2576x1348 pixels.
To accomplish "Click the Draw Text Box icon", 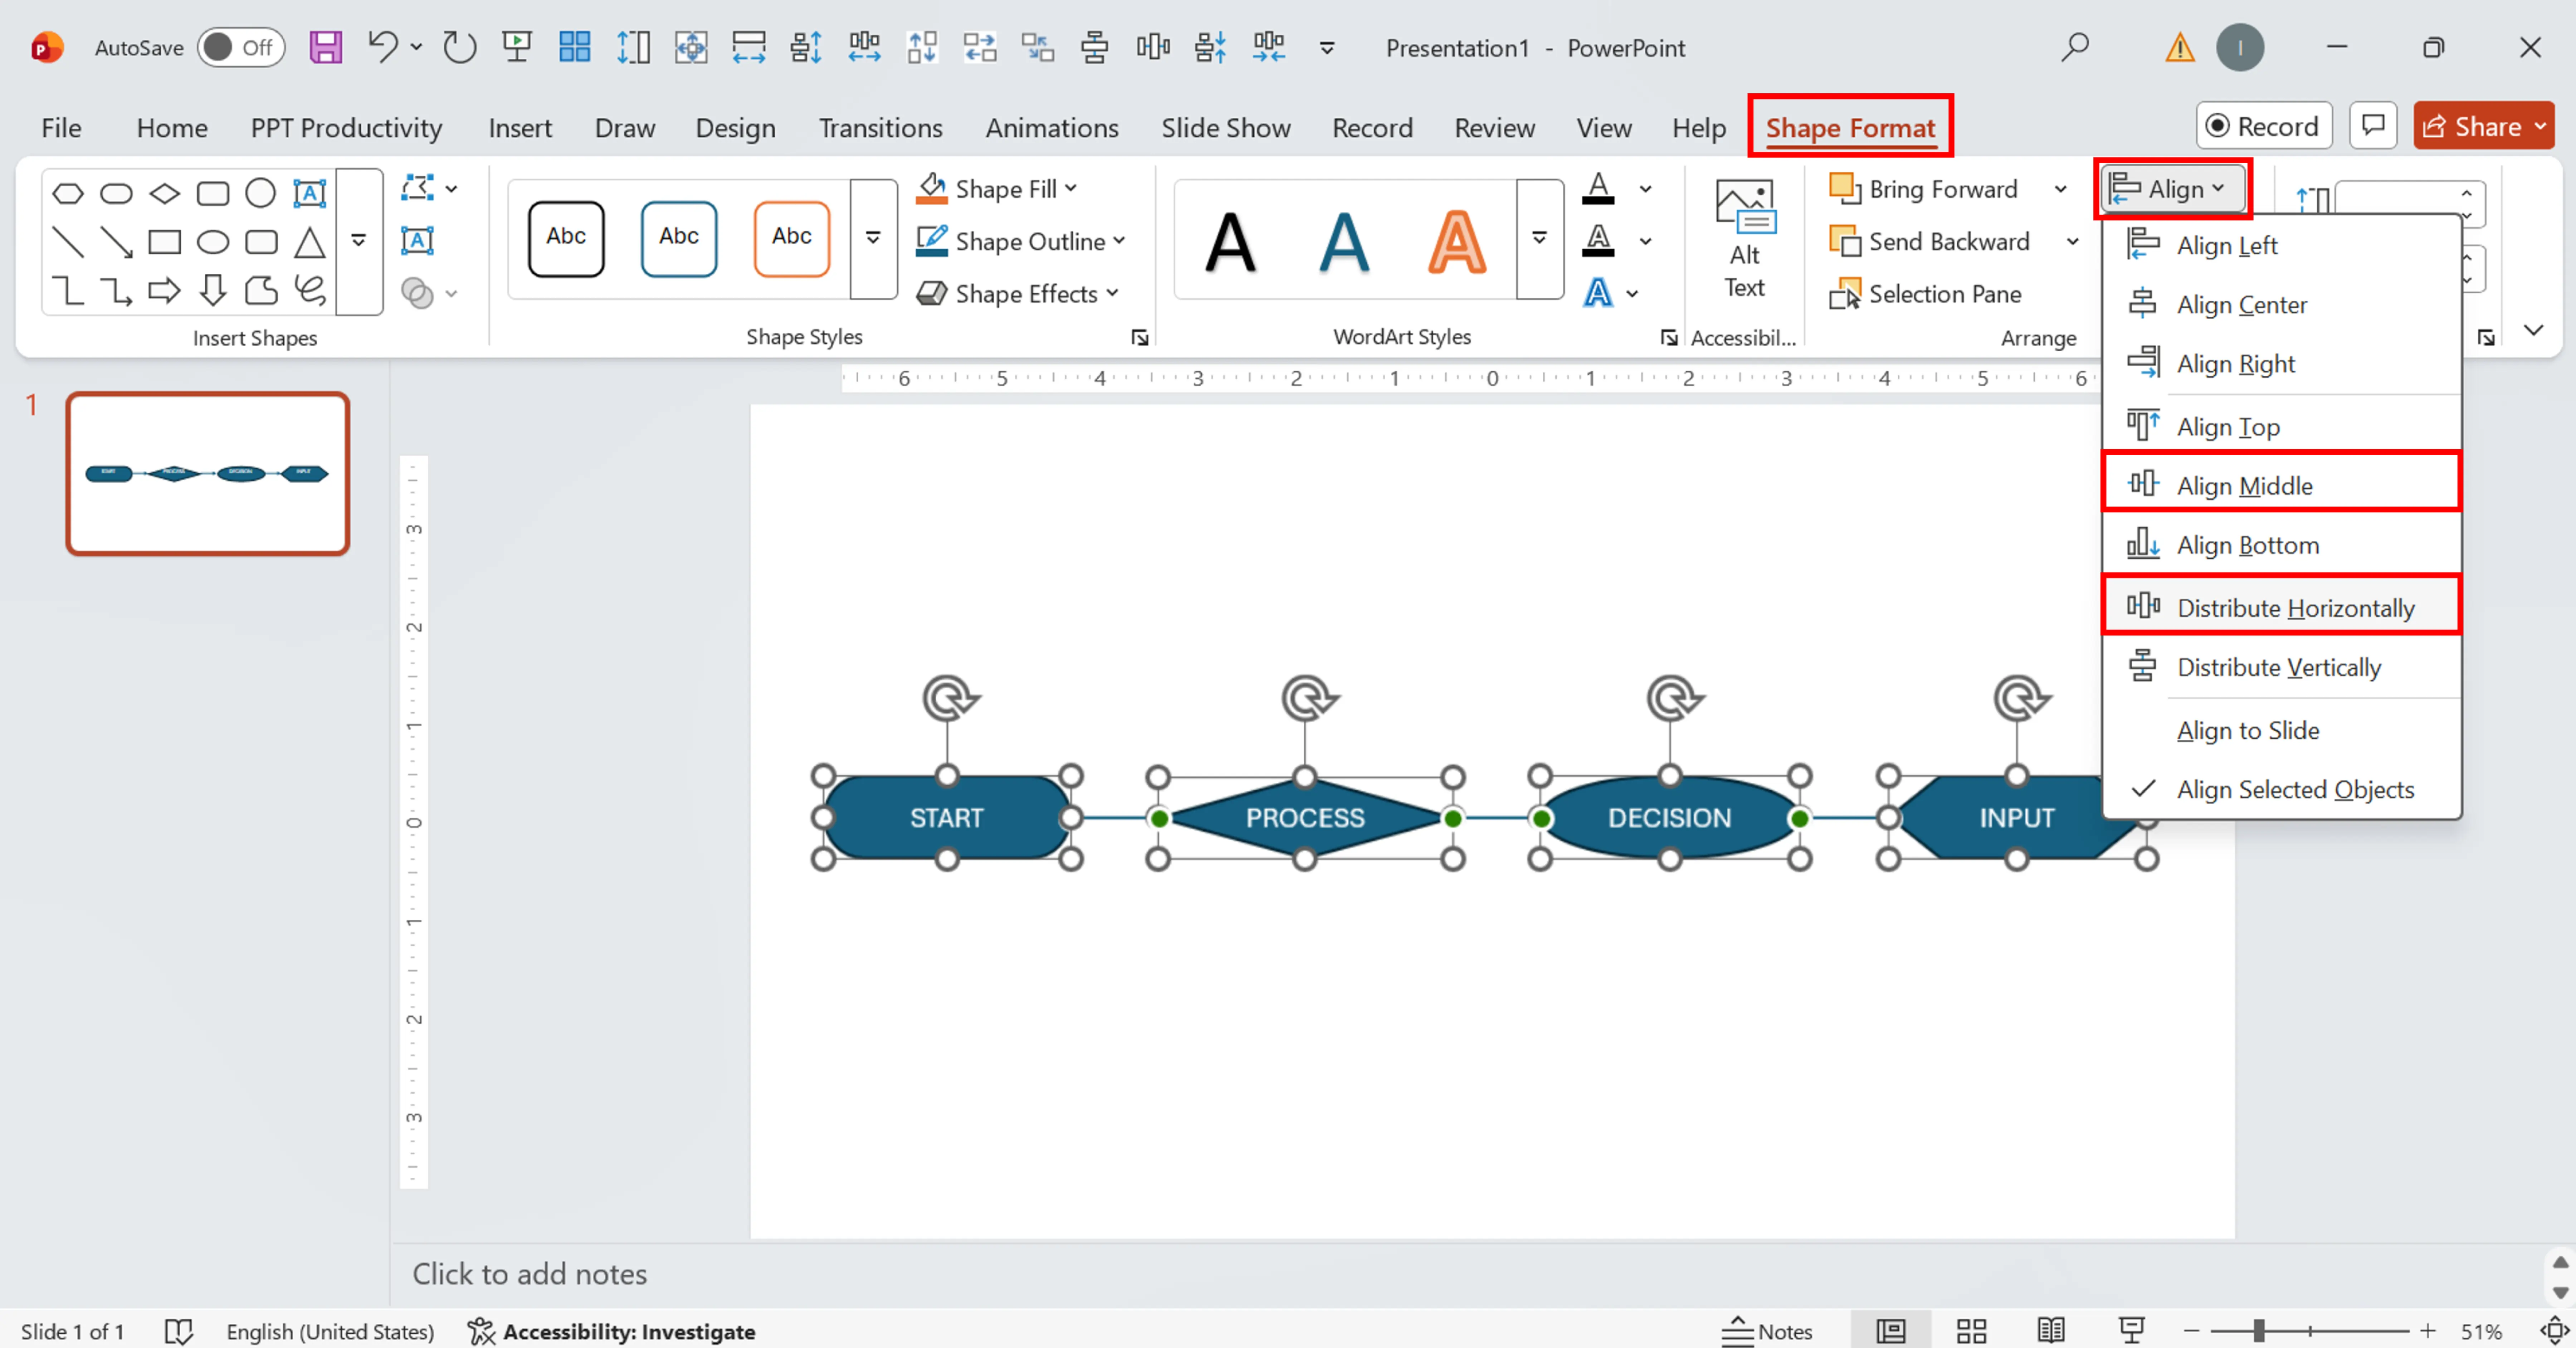I will (417, 241).
